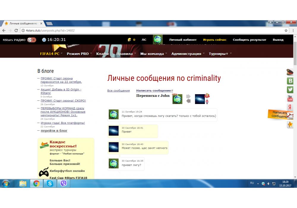Click the coin balance icon in header
The image size is (297, 208).
(129, 40)
